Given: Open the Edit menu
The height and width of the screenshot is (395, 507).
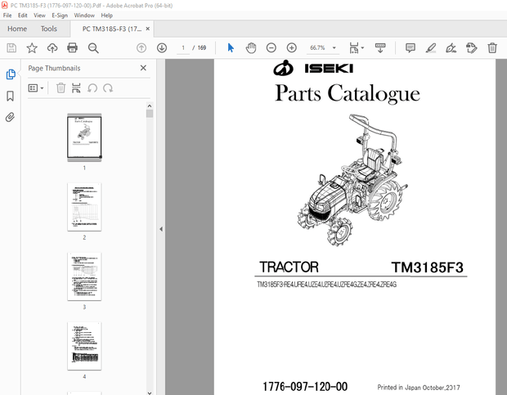Looking at the screenshot, I should (23, 16).
